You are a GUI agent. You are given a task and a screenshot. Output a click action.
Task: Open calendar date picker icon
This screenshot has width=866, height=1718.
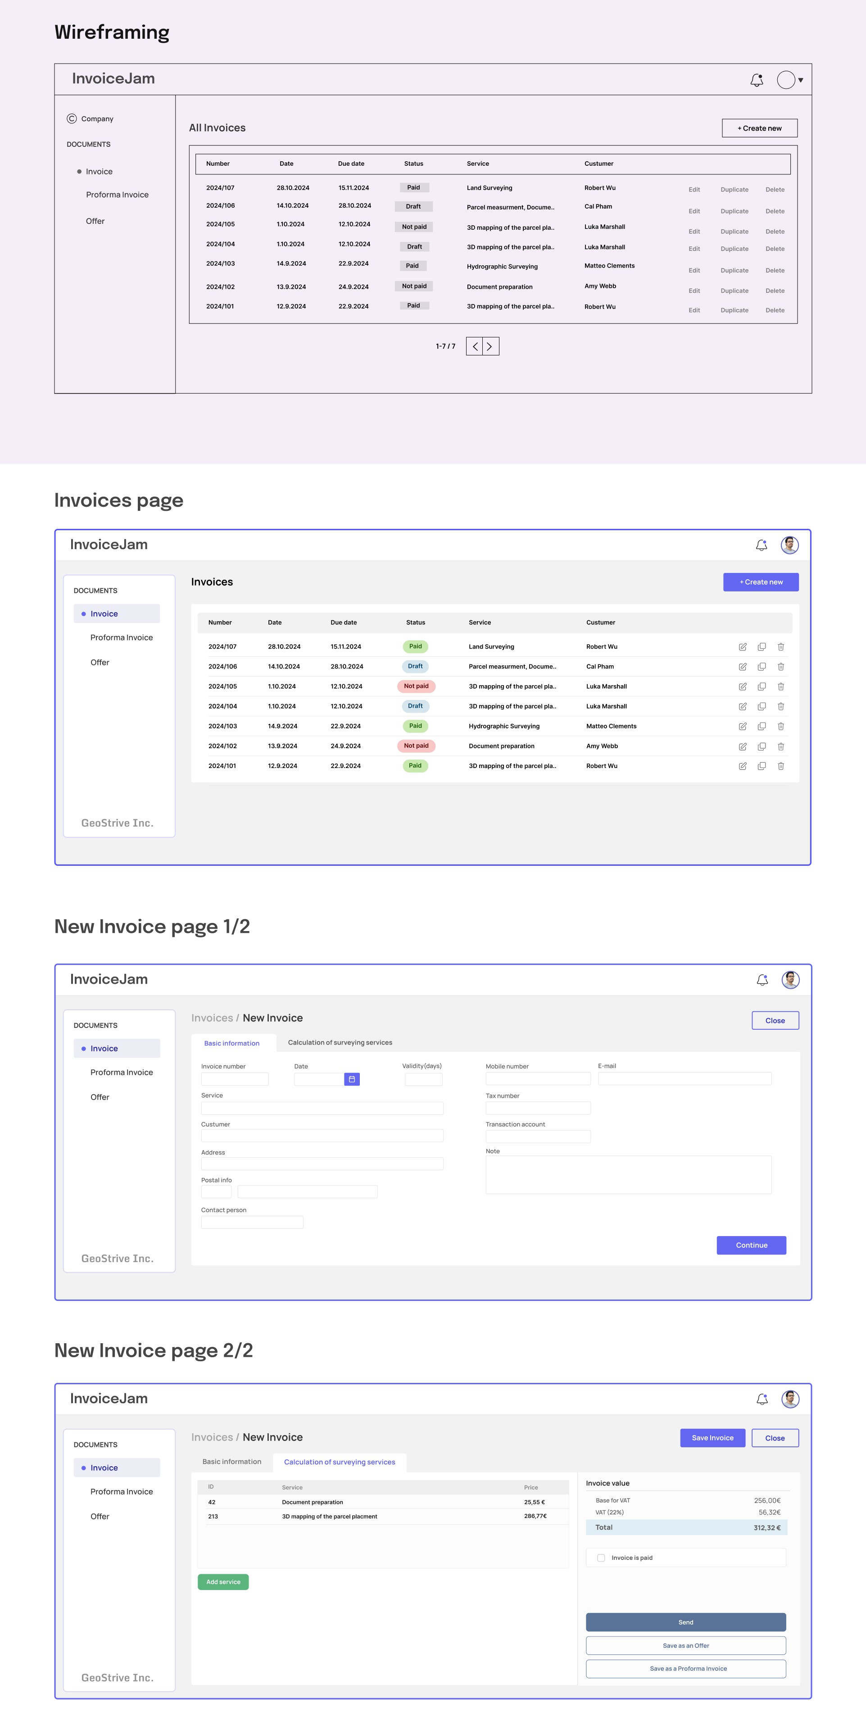[352, 1079]
